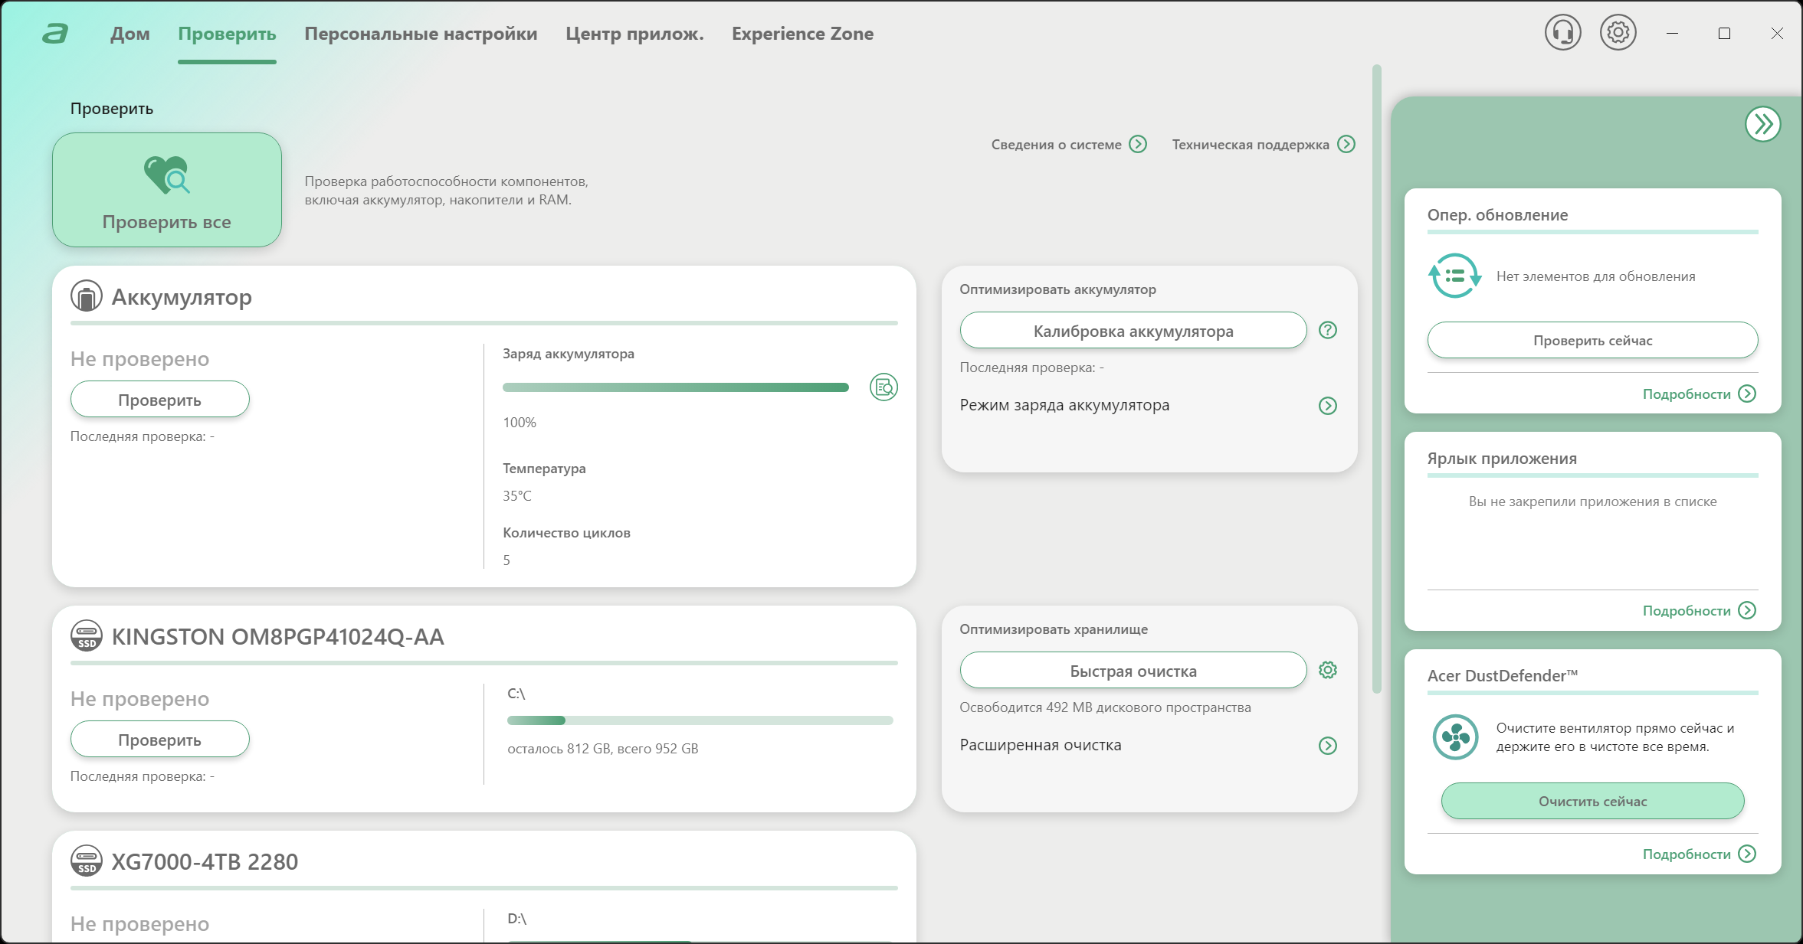Image resolution: width=1803 pixels, height=944 pixels.
Task: Click the battery charge progress bar
Action: point(676,387)
